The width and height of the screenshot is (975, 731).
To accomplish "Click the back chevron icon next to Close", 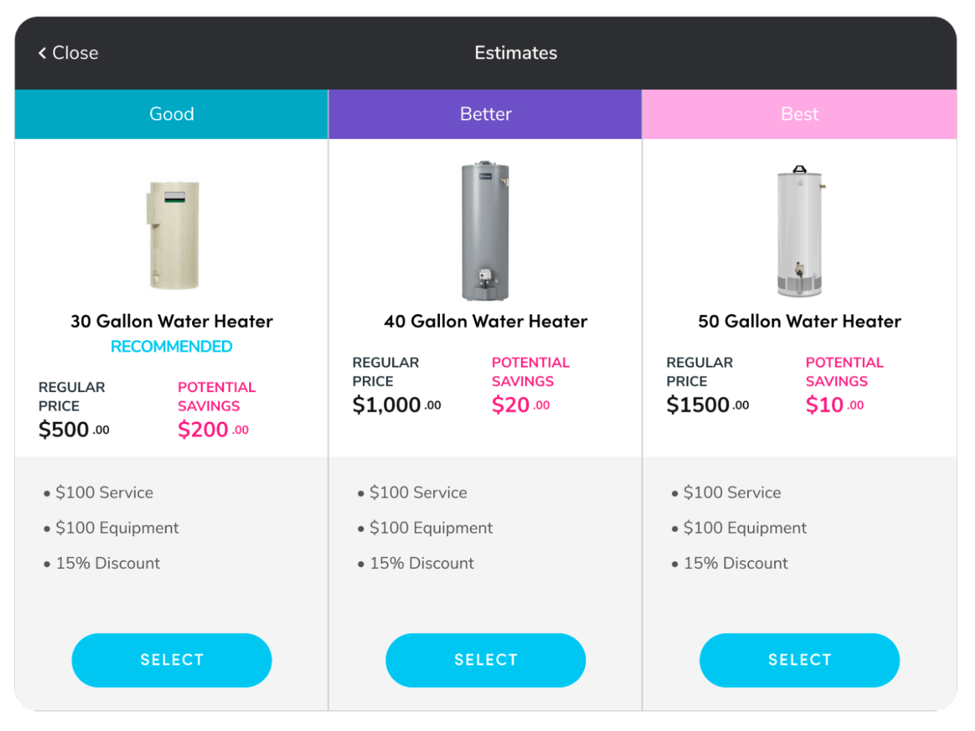I will (x=41, y=53).
